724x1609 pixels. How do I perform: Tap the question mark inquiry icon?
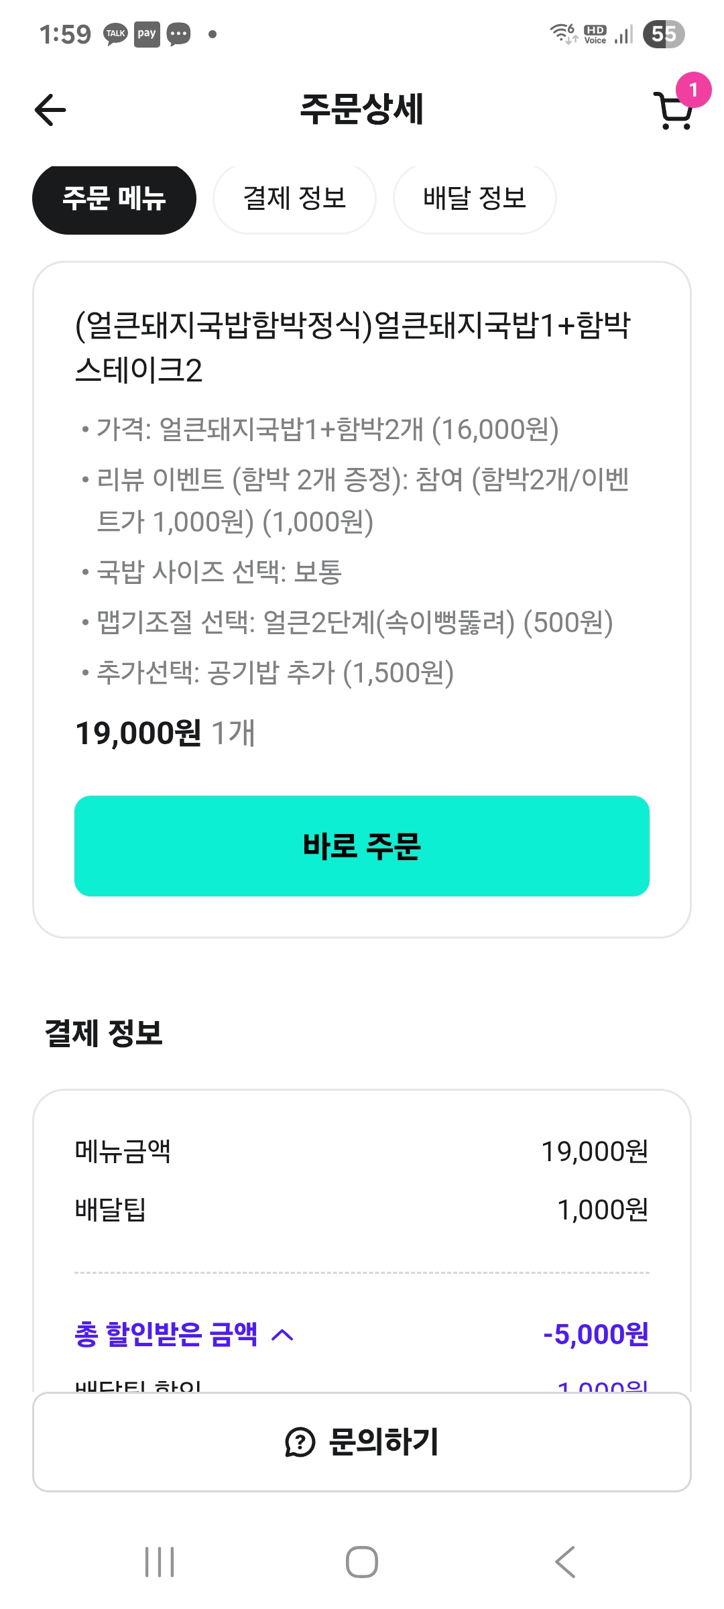300,1442
